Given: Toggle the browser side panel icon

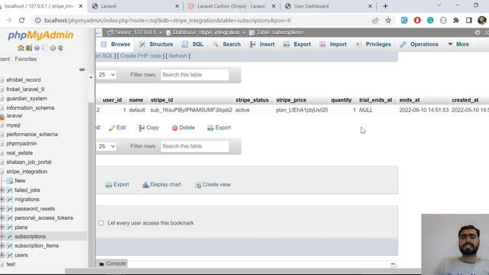Looking at the screenshot, I should click(x=468, y=21).
